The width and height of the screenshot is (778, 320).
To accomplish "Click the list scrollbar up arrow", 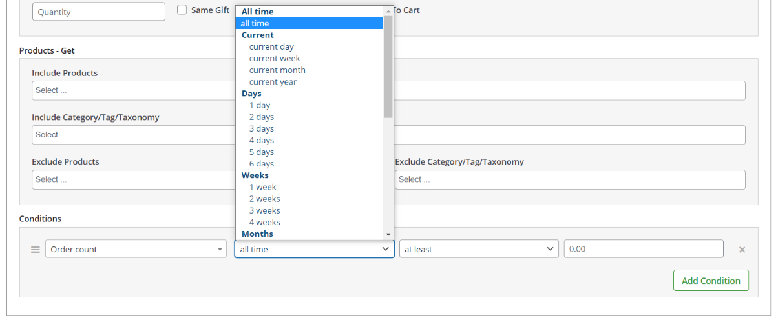I will [x=388, y=11].
